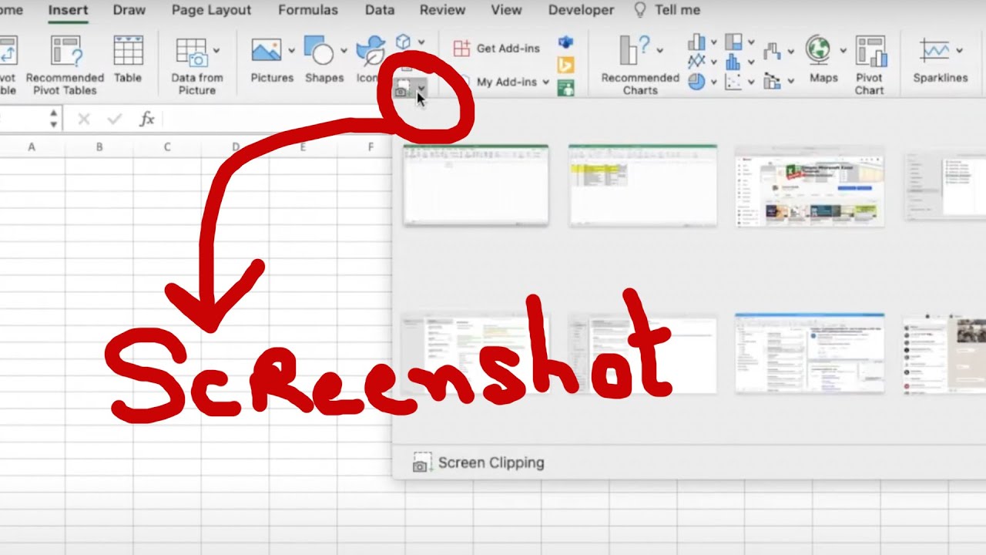Expand the My Add-ins dropdown
The width and height of the screenshot is (986, 555).
point(546,82)
